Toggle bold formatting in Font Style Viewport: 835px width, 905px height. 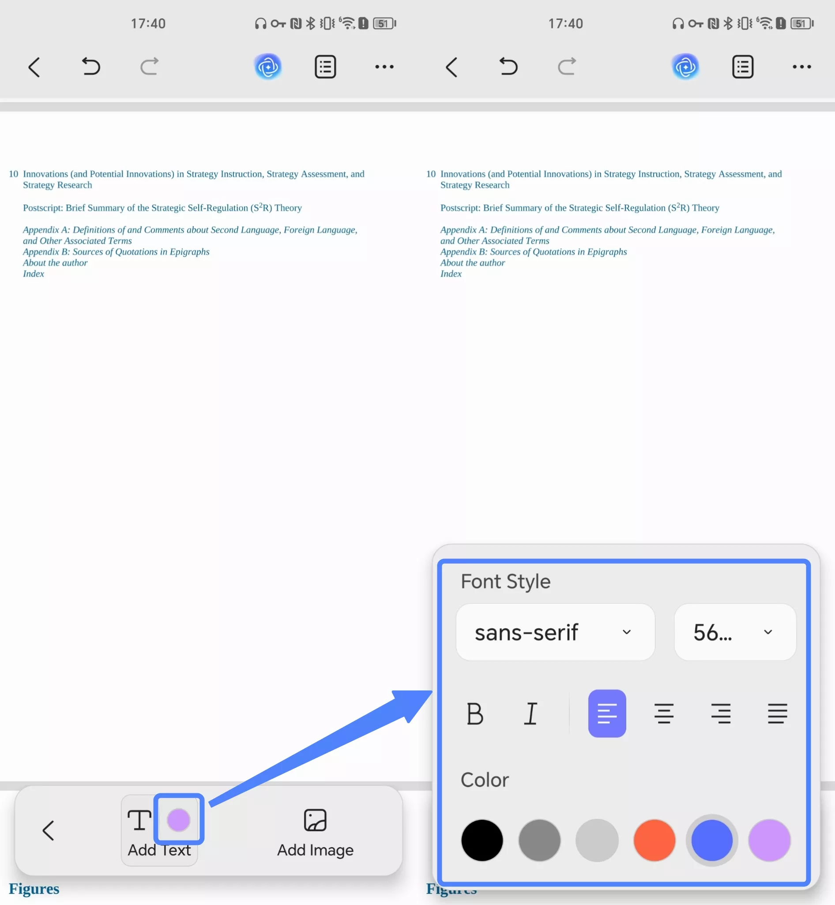475,714
